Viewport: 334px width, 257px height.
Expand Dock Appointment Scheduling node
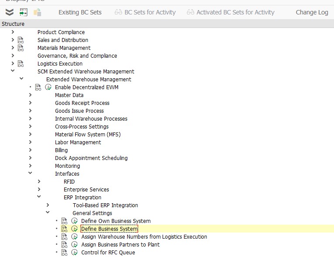[x=30, y=158]
